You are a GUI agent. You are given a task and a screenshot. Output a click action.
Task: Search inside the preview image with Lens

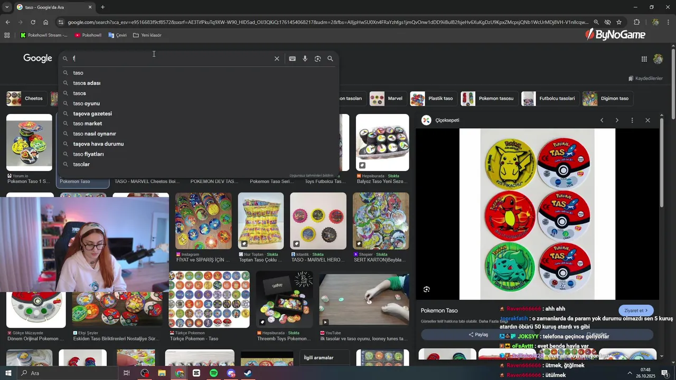coord(426,289)
